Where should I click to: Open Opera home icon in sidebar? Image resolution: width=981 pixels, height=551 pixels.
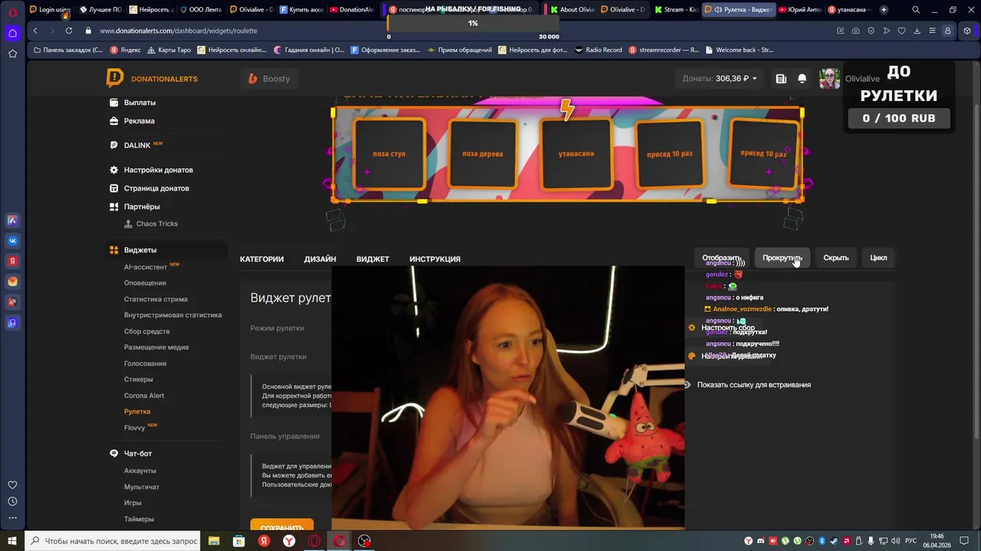coord(12,33)
